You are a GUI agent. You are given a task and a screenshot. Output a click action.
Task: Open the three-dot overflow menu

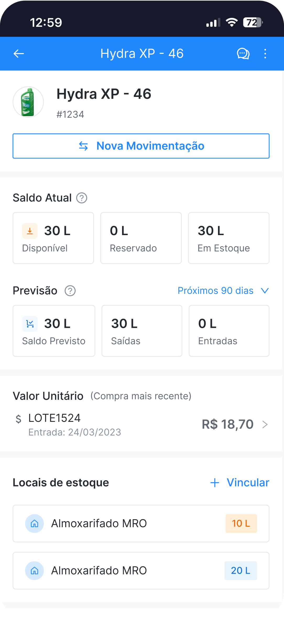[265, 54]
